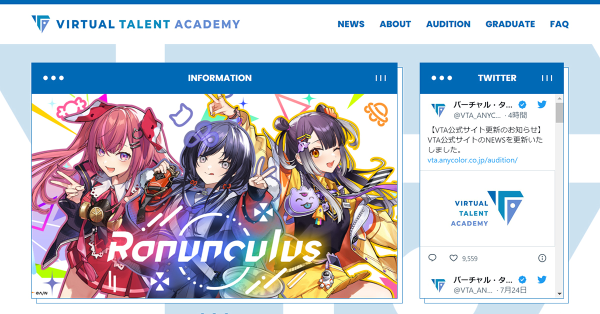The height and width of the screenshot is (314, 600).
Task: Open the FAQ page
Action: [x=559, y=24]
